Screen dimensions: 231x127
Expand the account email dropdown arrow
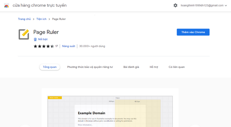pyautogui.click(x=226, y=5)
